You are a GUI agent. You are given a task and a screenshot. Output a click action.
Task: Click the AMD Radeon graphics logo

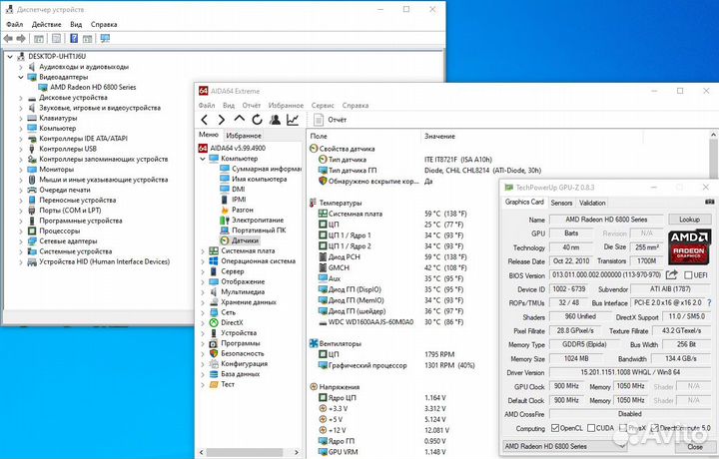[689, 247]
